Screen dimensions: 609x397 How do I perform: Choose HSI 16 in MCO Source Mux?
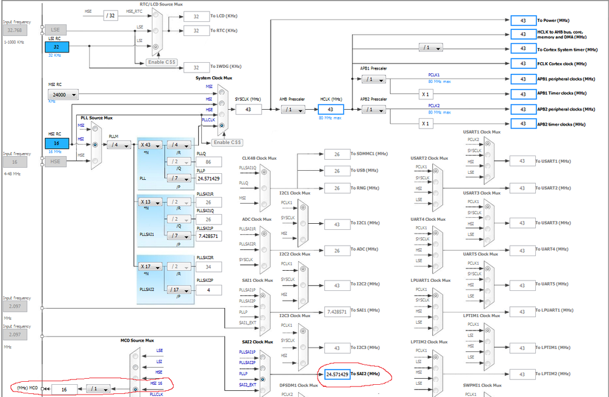135,389
